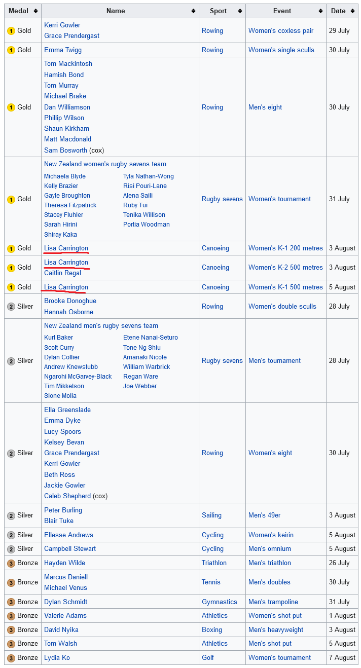Open Hayden Wilde link
The image size is (361, 668).
tap(64, 563)
